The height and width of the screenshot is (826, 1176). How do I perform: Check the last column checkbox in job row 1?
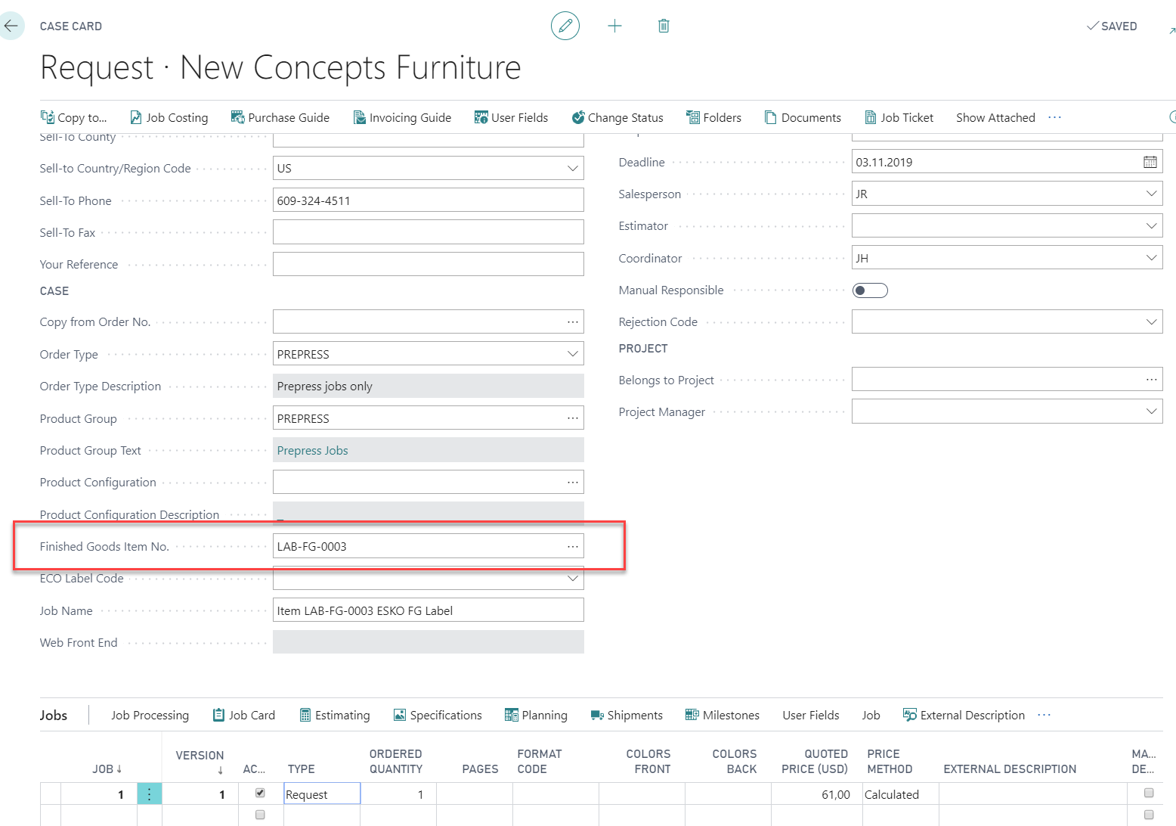pyautogui.click(x=1148, y=793)
